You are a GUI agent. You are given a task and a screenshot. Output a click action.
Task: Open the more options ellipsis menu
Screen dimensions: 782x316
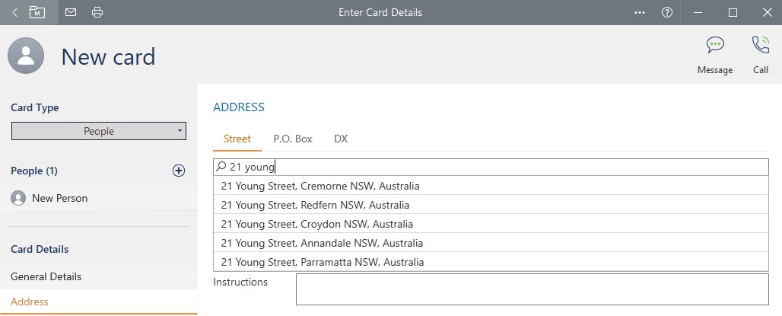click(x=640, y=12)
